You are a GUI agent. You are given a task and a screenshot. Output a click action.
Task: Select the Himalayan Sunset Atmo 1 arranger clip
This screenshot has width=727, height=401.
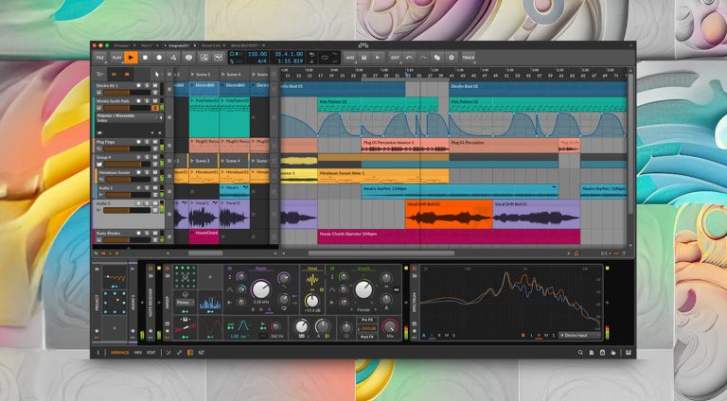tap(383, 176)
